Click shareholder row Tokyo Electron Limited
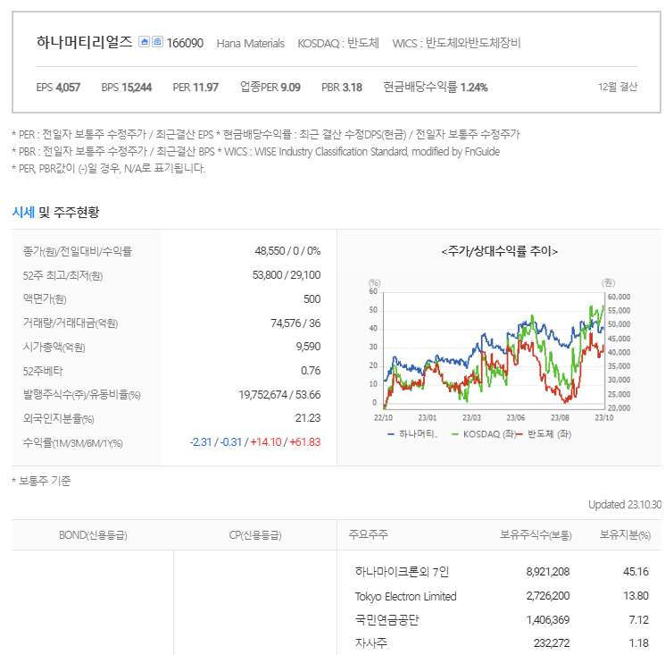The height and width of the screenshot is (655, 665). point(405,596)
